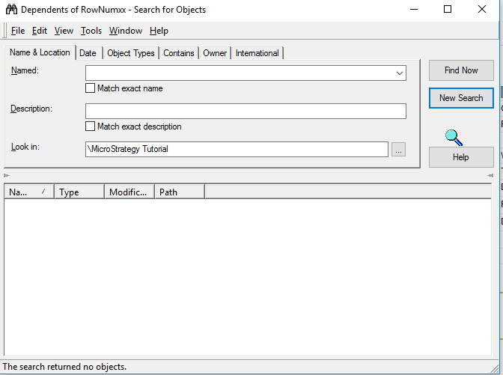
Task: Switch to the International tab
Action: 257,53
